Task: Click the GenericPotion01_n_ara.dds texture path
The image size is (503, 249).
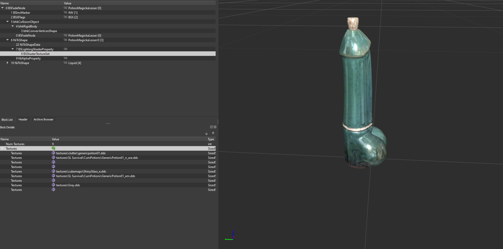Action: point(97,158)
